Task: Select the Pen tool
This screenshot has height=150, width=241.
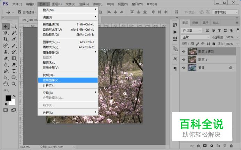Action: (6, 71)
